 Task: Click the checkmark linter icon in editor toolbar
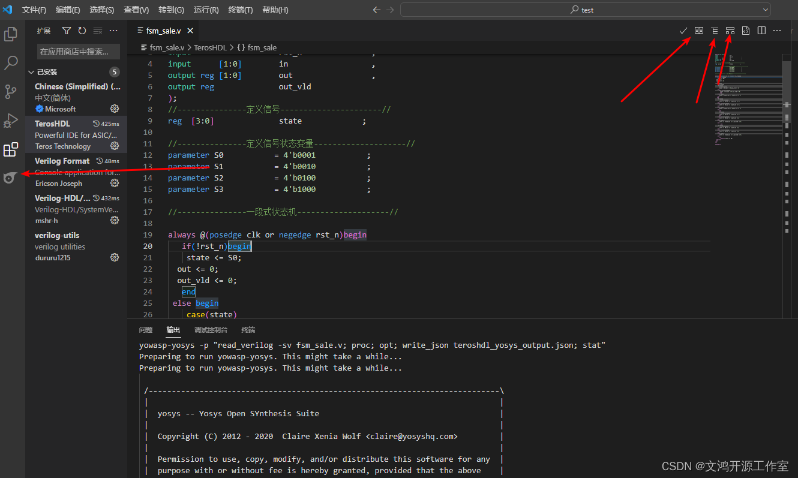pyautogui.click(x=683, y=31)
